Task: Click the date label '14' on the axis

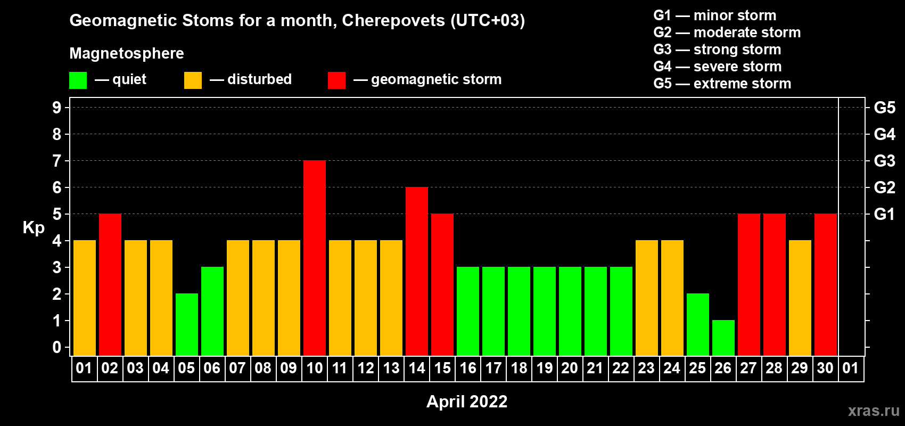Action: click(417, 368)
